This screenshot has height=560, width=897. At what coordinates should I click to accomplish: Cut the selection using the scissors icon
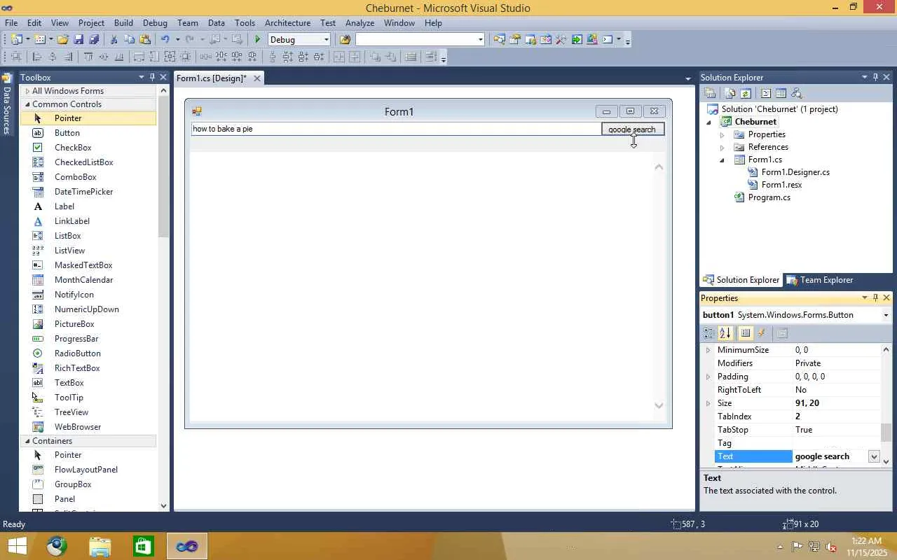pos(114,40)
